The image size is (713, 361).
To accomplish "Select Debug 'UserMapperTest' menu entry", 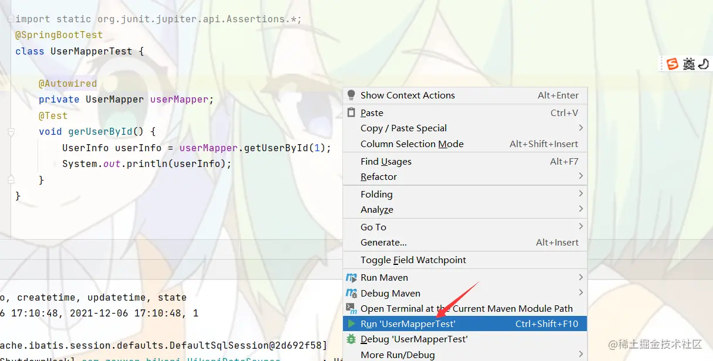I will click(465, 339).
